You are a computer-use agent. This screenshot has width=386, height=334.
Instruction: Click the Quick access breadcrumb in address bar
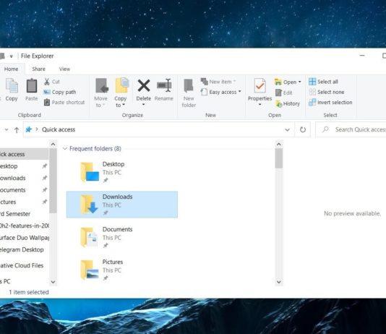coord(59,129)
